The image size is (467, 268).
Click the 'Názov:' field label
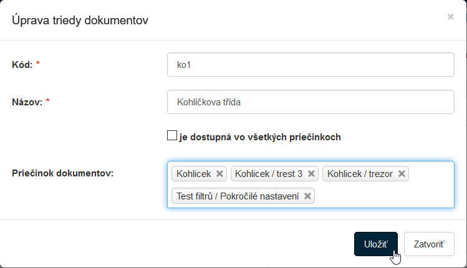point(27,102)
